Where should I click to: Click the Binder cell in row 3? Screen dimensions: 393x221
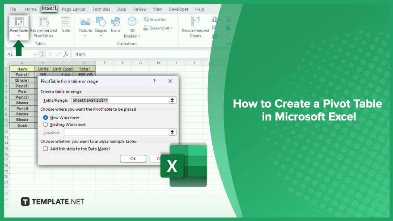[x=22, y=80]
